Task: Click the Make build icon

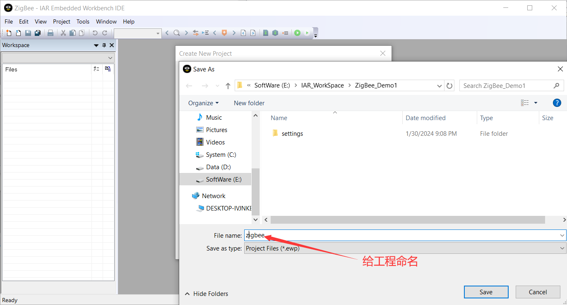Action: click(275, 33)
